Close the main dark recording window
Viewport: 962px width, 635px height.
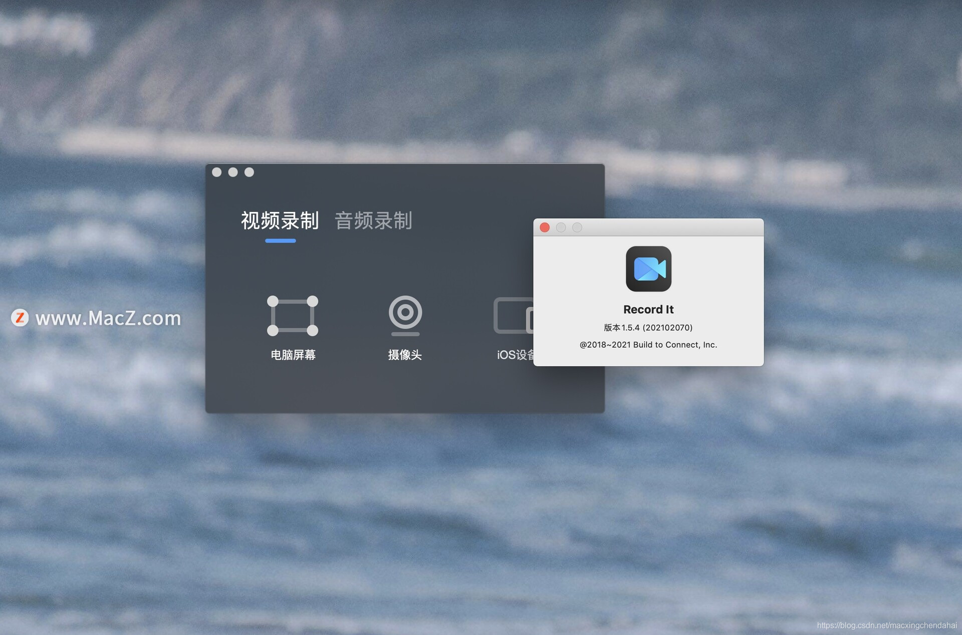click(217, 172)
